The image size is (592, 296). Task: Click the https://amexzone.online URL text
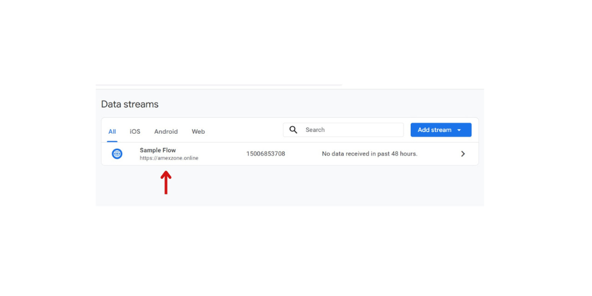tap(169, 158)
